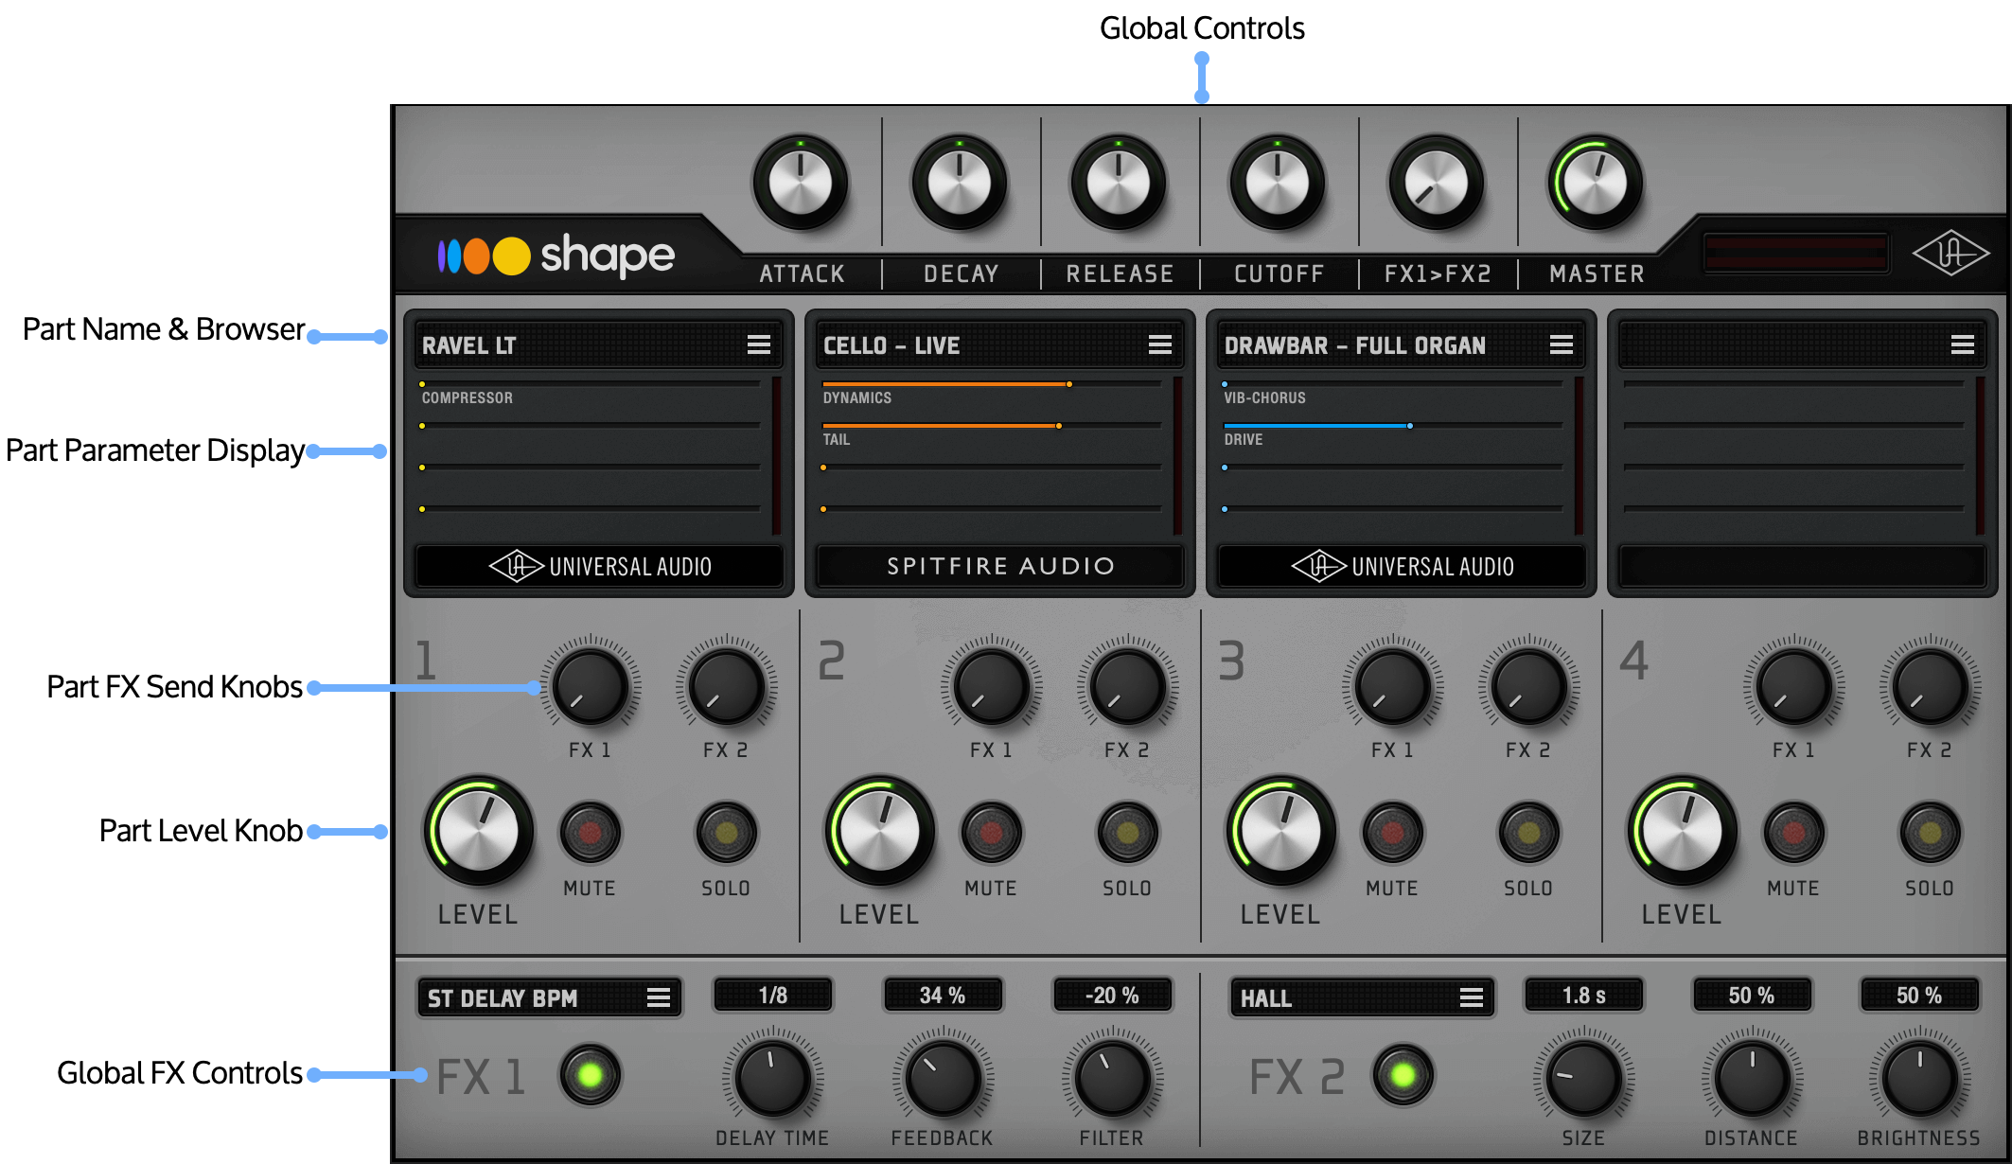
Task: Open the ST DELAY BPM effect dropdown
Action: click(549, 998)
